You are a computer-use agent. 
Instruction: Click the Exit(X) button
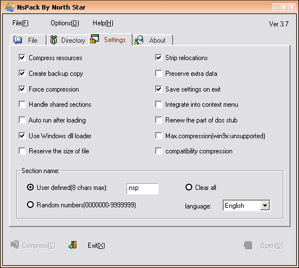point(96,246)
